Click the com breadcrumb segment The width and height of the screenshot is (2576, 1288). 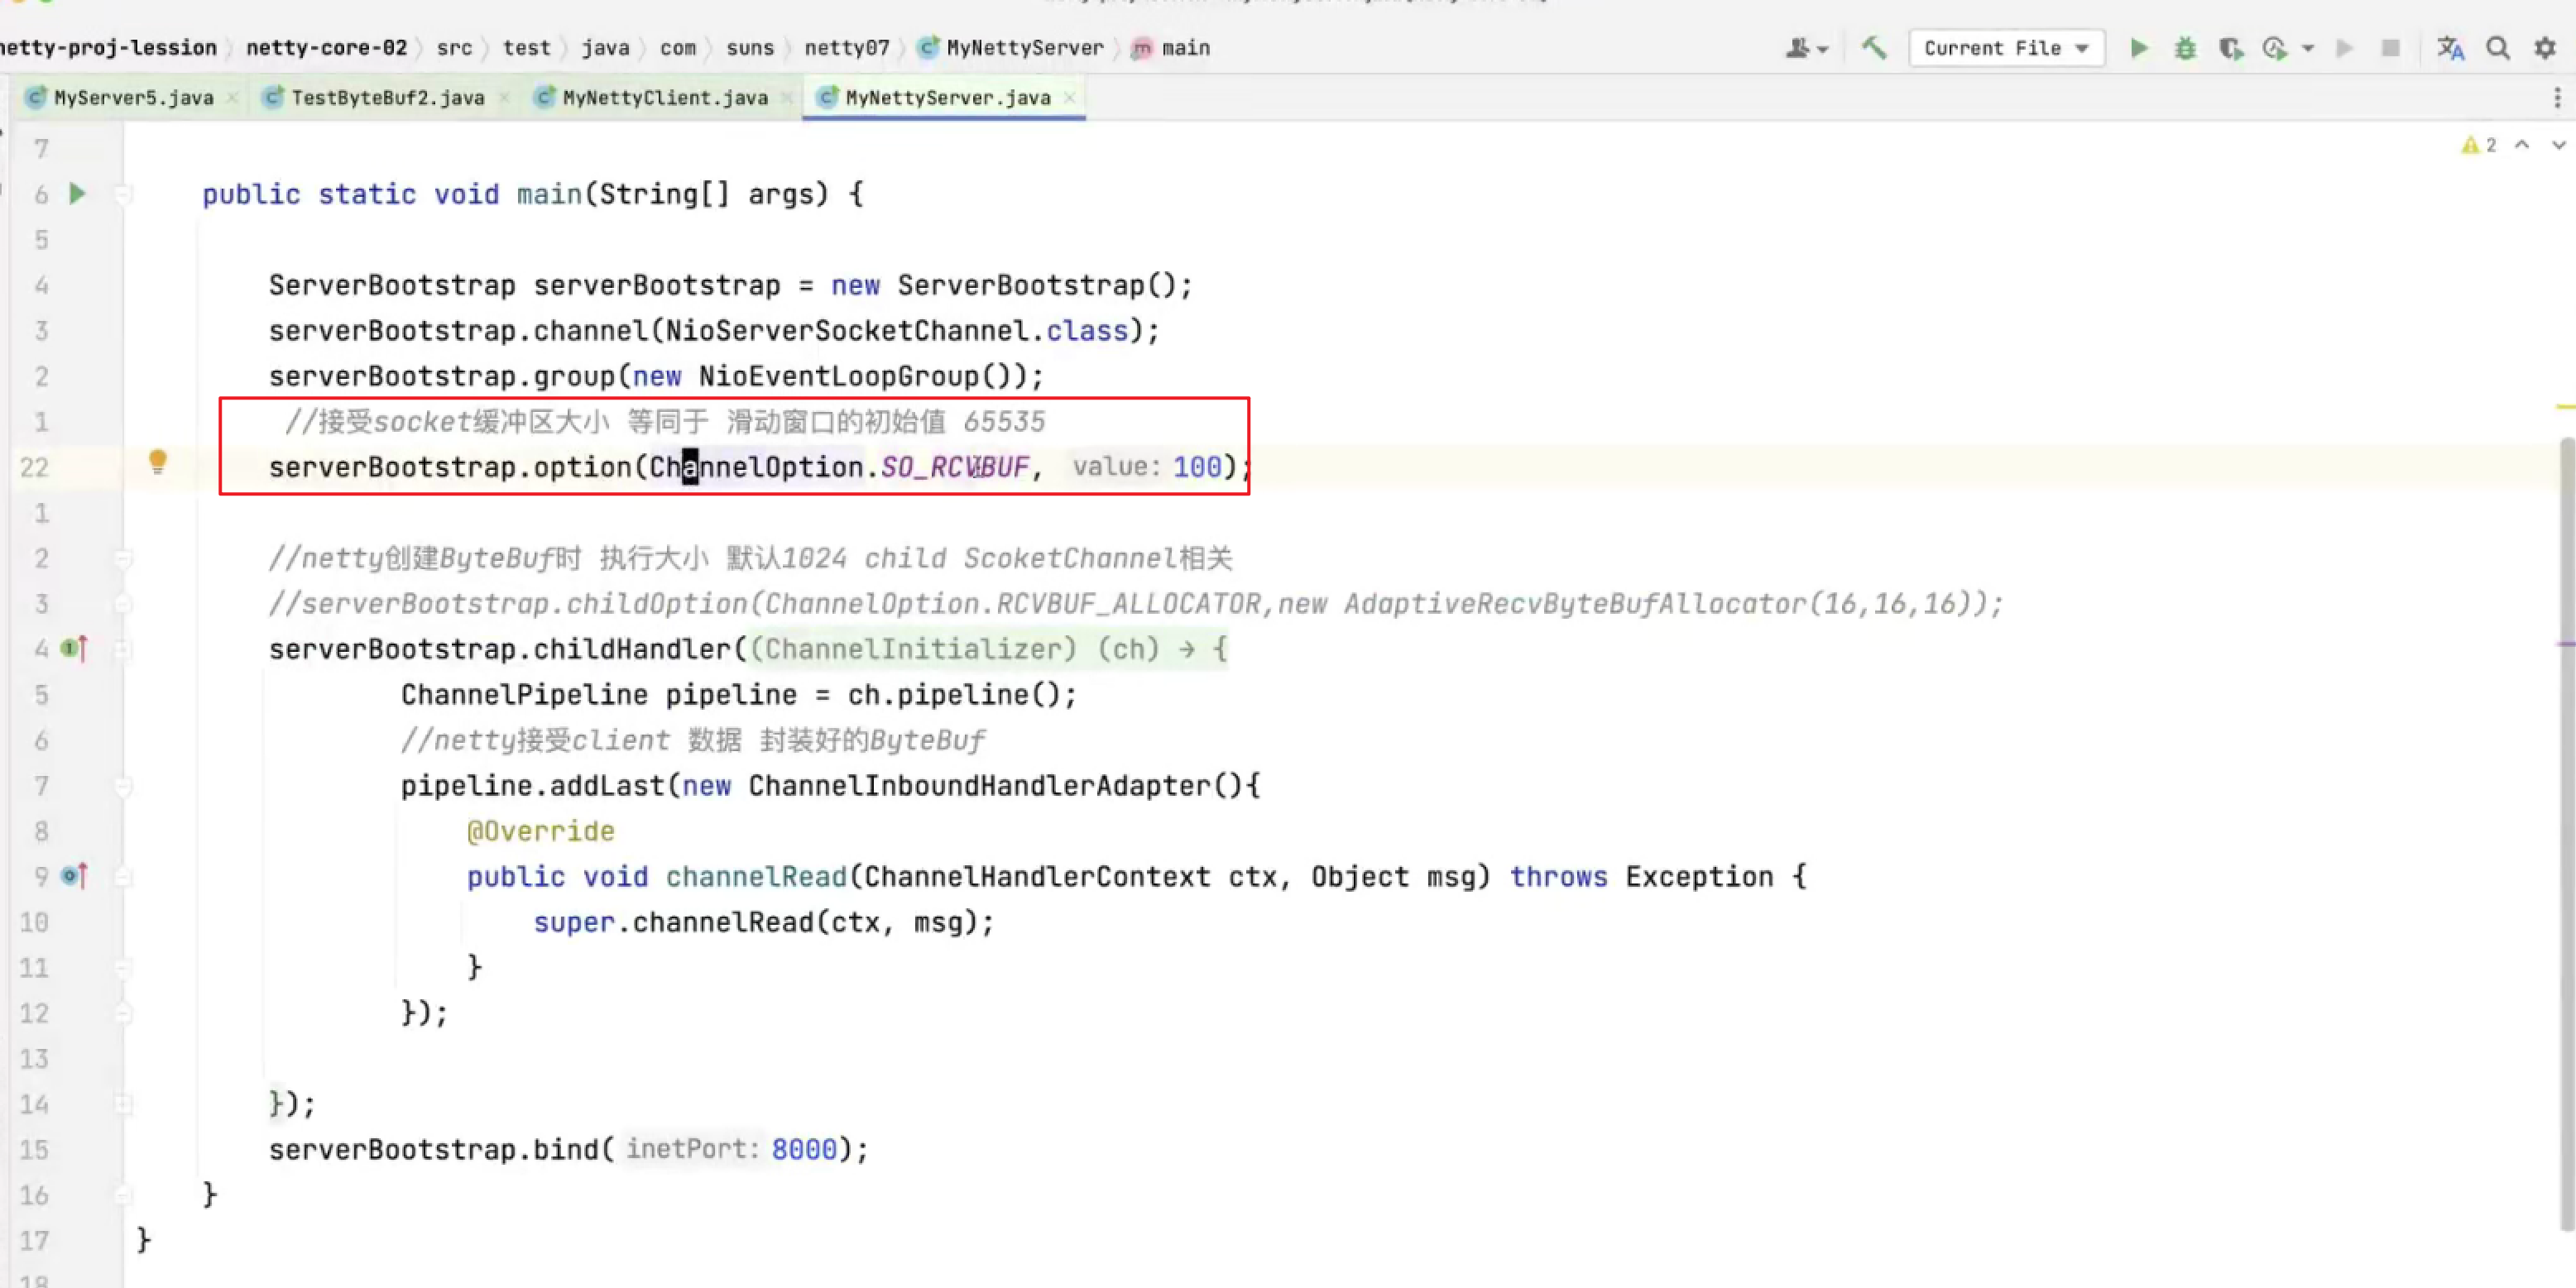677,47
